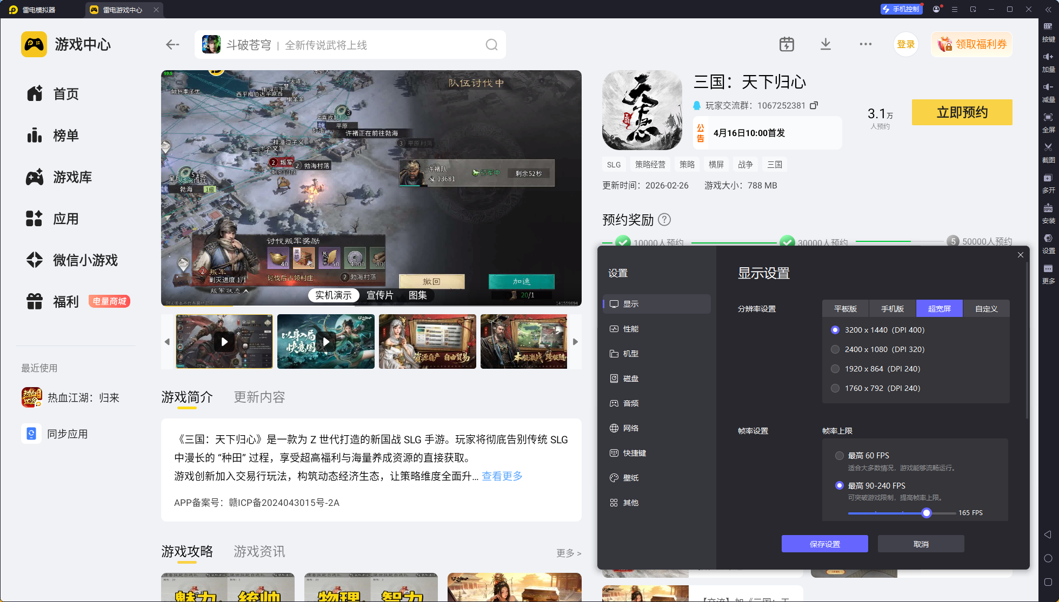Click the 保存设置 button
Screen dimensions: 1059x602
pyautogui.click(x=825, y=544)
